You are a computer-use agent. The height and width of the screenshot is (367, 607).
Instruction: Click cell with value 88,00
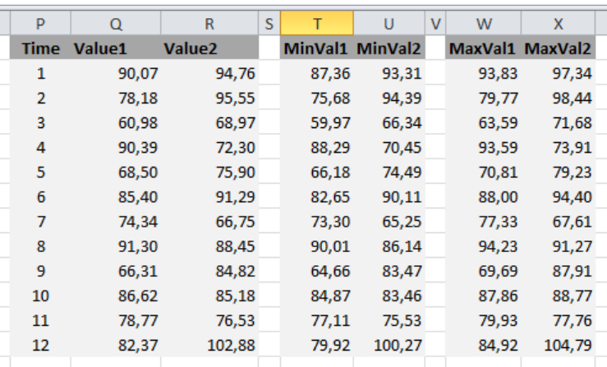484,196
